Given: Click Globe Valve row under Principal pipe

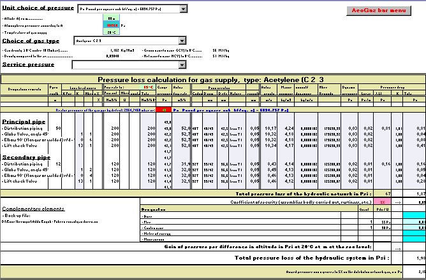Looking at the screenshot, I should tap(26, 134).
